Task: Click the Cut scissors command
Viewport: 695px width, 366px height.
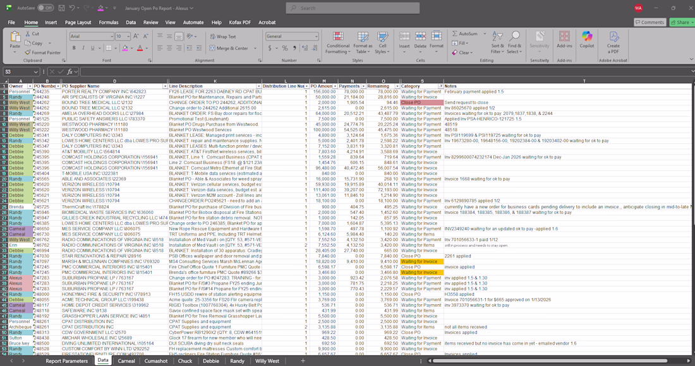Action: (x=32, y=33)
